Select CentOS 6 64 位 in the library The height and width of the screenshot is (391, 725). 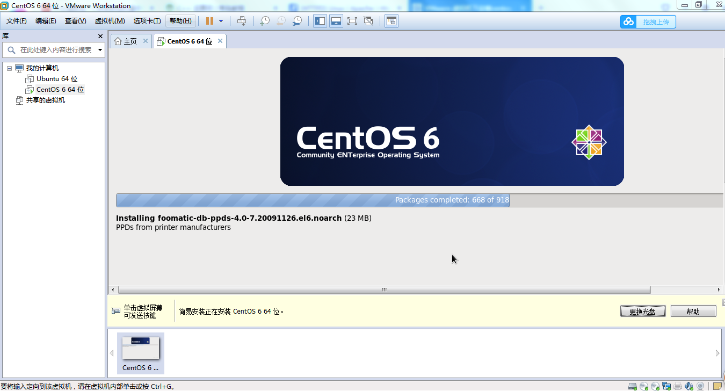pyautogui.click(x=60, y=90)
